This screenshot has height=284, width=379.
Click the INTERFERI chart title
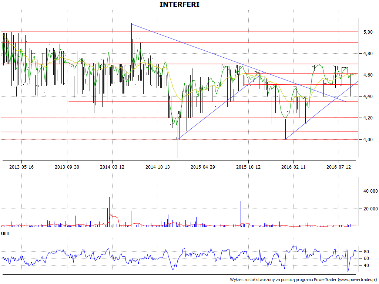pyautogui.click(x=180, y=4)
